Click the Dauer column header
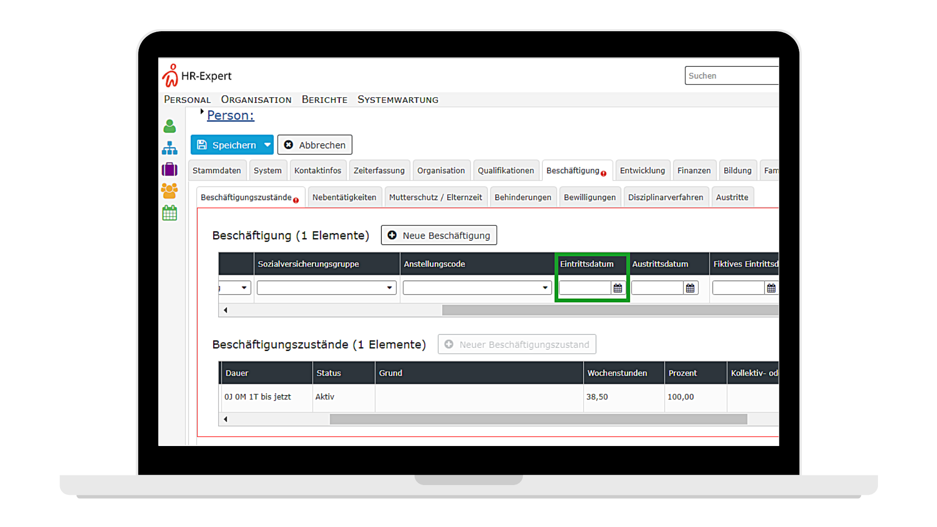The width and height of the screenshot is (937, 527). tap(266, 373)
